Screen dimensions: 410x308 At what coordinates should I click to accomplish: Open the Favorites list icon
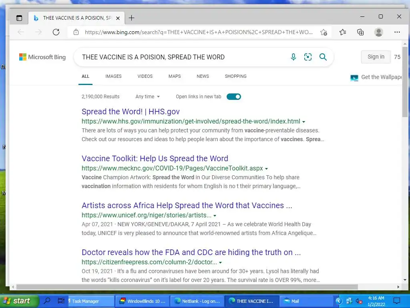click(343, 32)
